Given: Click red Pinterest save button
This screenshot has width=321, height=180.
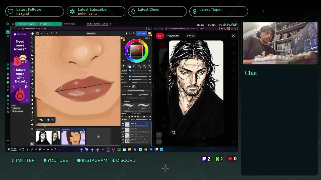Looking at the screenshot, I should click(160, 35).
